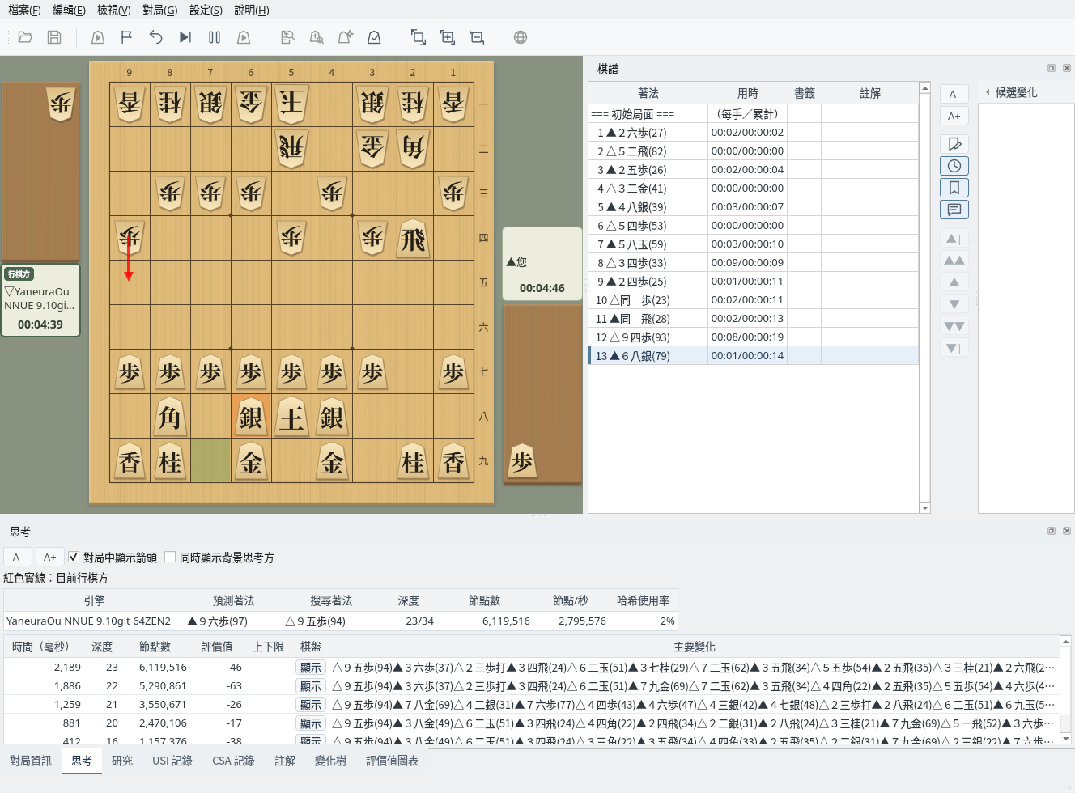The image size is (1075, 793).
Task: Open the 檔案 menu
Action: [x=24, y=10]
